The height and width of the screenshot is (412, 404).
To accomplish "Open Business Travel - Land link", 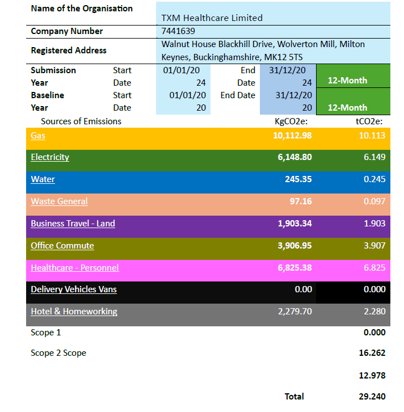I will pos(73,224).
